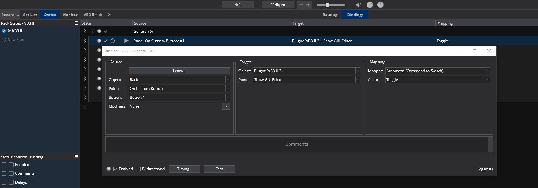
Task: Open the Modifiers dropdown arrow
Action: [226, 106]
